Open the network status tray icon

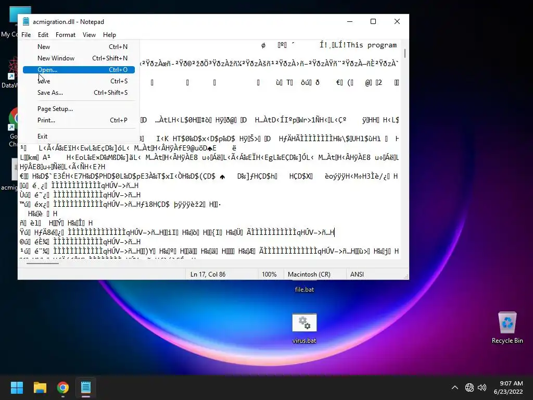coord(469,387)
